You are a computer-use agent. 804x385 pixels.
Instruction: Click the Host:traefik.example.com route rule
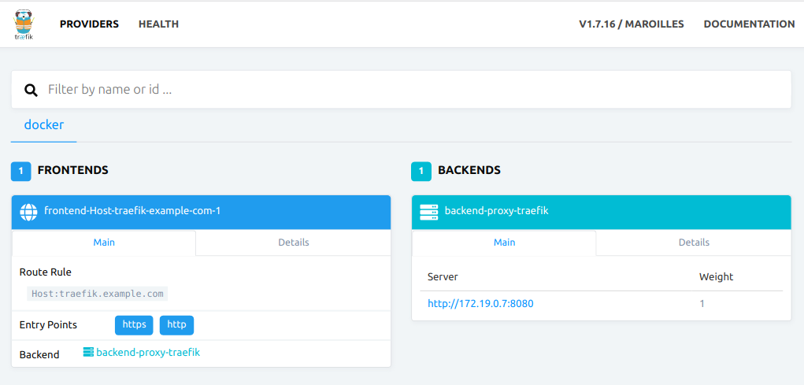pos(98,294)
